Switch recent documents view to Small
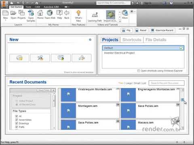 tap(137, 83)
